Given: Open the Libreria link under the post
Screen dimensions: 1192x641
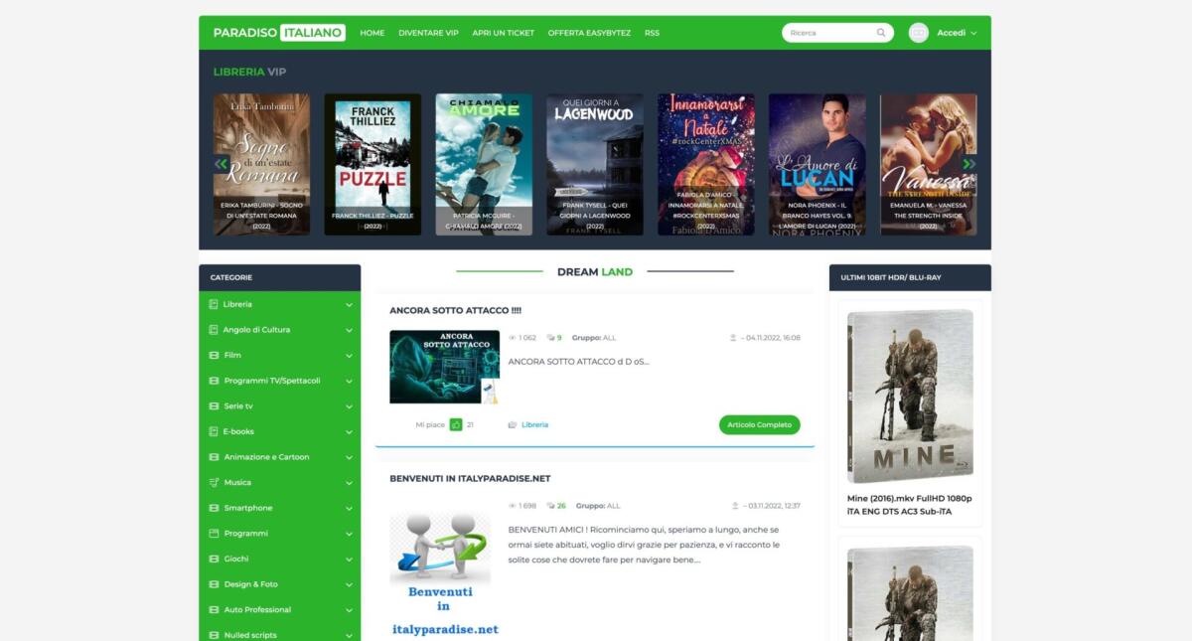Looking at the screenshot, I should pyautogui.click(x=535, y=424).
